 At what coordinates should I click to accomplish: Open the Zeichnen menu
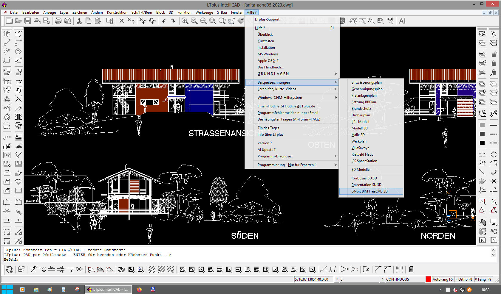(x=80, y=12)
